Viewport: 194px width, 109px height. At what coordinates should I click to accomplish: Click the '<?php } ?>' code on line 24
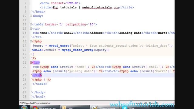(42, 80)
